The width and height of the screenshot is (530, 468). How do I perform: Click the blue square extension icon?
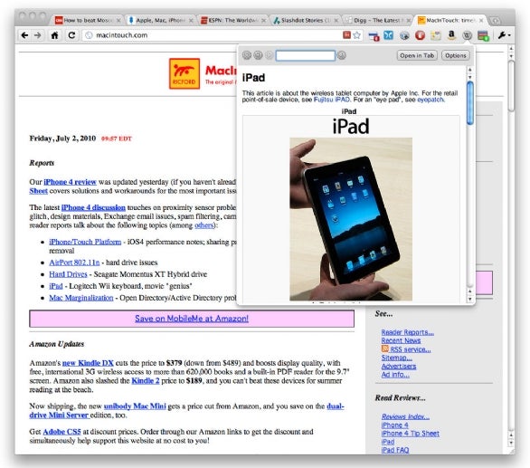[389, 35]
